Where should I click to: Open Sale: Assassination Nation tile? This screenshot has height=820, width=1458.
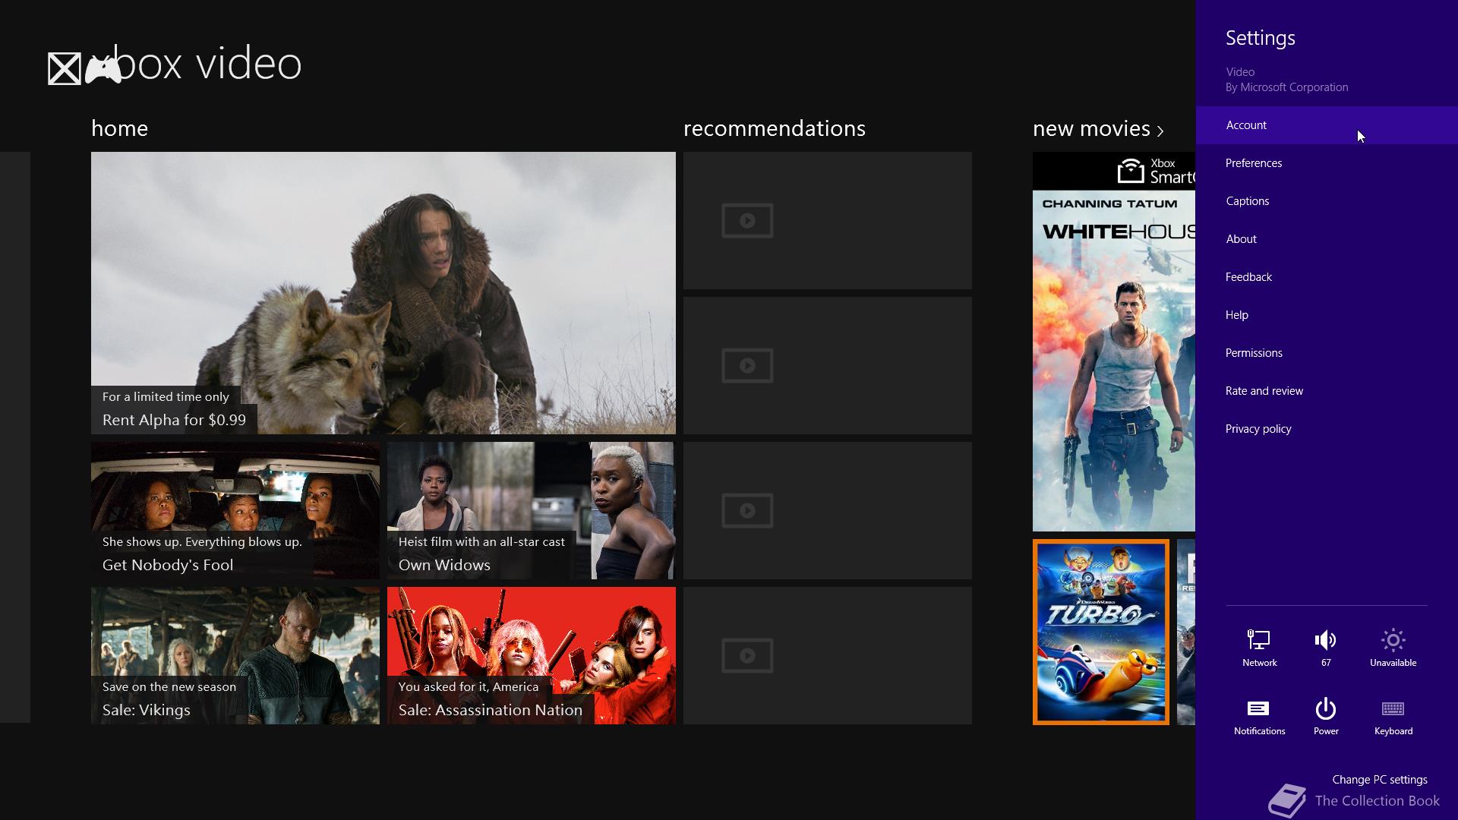532,656
